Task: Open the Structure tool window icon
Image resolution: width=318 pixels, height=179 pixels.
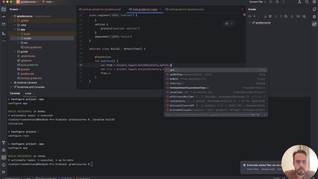Action: tap(3, 33)
